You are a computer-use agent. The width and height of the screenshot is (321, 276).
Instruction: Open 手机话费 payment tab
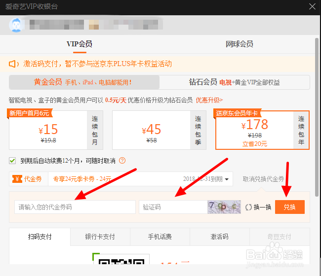point(160,237)
